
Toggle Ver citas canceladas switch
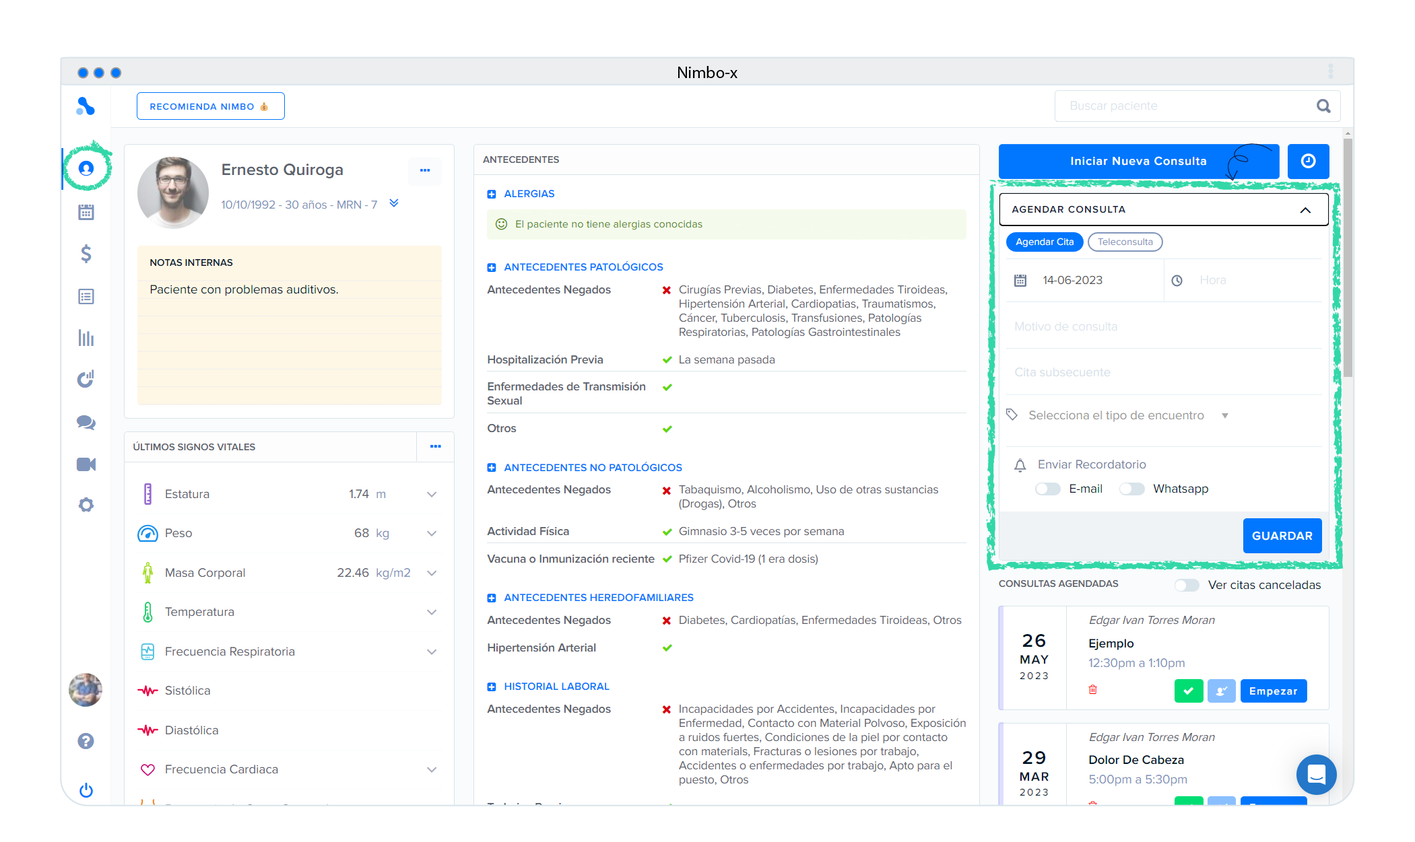(1187, 585)
